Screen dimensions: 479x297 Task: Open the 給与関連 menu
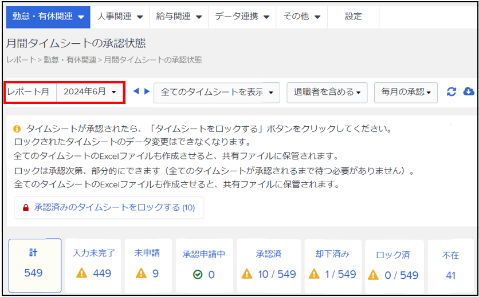(x=179, y=17)
